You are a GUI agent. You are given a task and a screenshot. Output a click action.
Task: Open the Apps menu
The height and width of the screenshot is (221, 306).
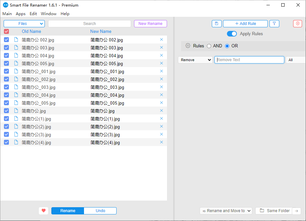[20, 14]
